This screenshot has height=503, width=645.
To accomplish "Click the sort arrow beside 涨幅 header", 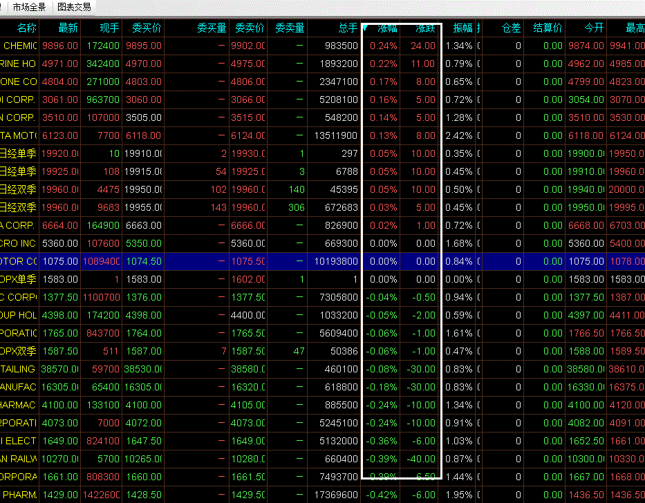I will pos(365,28).
